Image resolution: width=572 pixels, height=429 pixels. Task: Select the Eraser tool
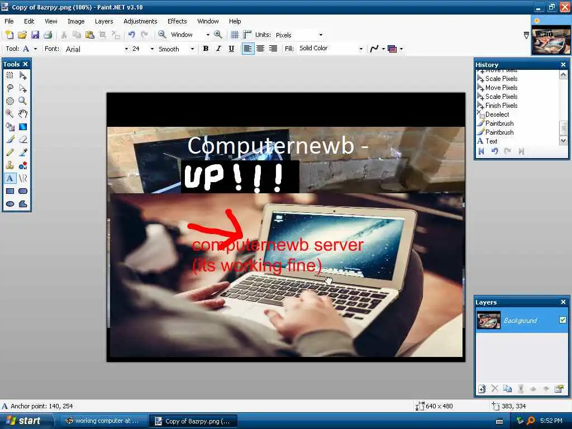[22, 139]
